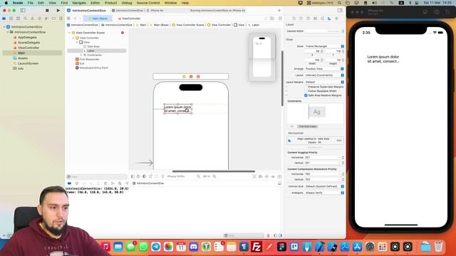The height and width of the screenshot is (256, 456).
Task: Open the Intrinsic Size dropdown
Action: click(x=324, y=186)
